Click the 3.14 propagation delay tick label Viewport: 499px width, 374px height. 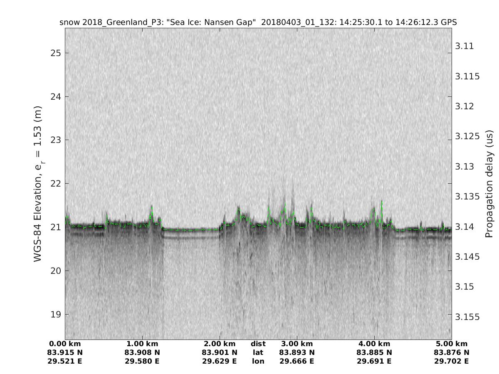click(465, 227)
